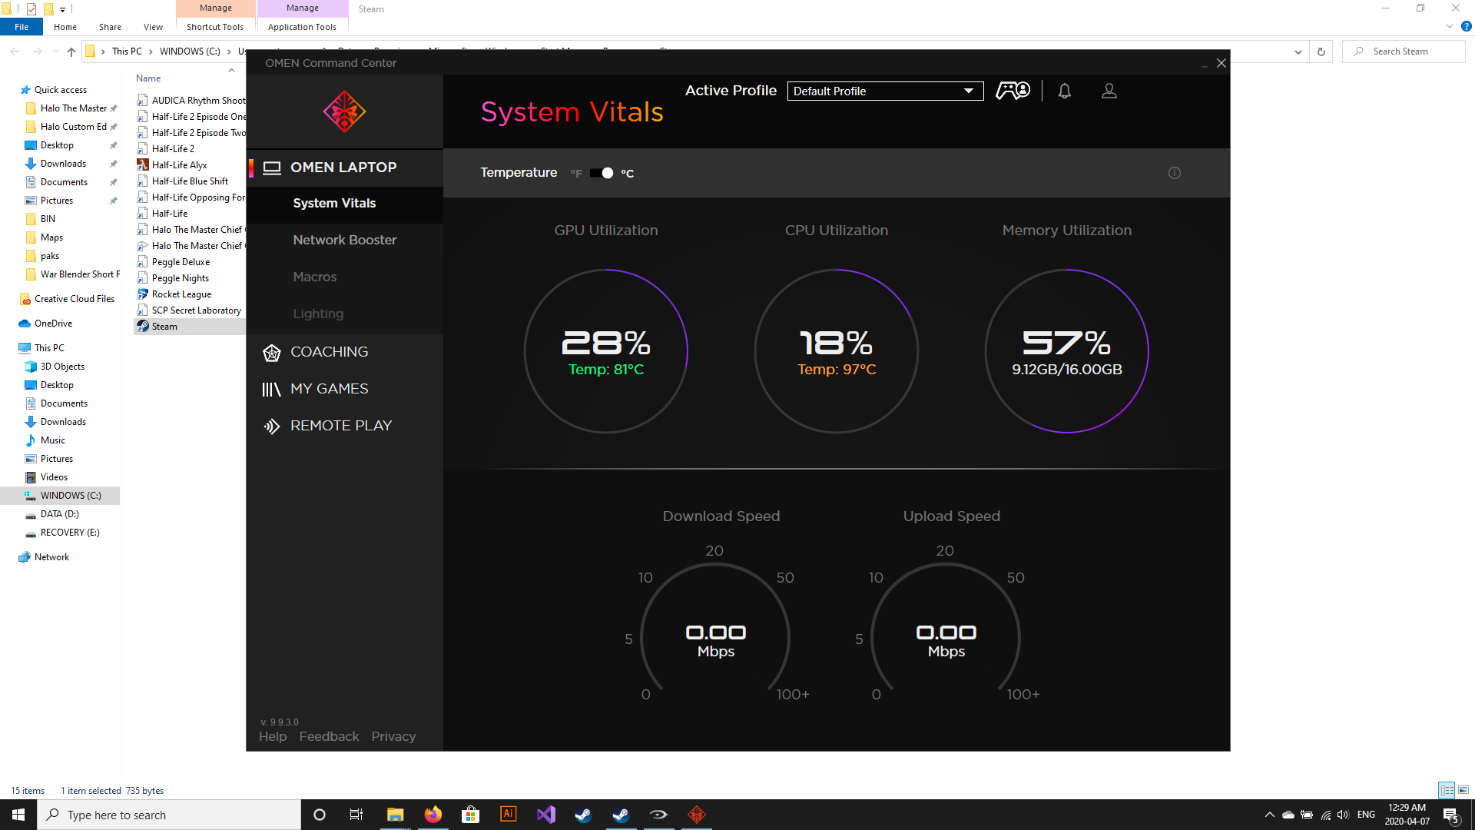1475x830 pixels.
Task: Select the OMEN Laptop device entry
Action: point(344,168)
